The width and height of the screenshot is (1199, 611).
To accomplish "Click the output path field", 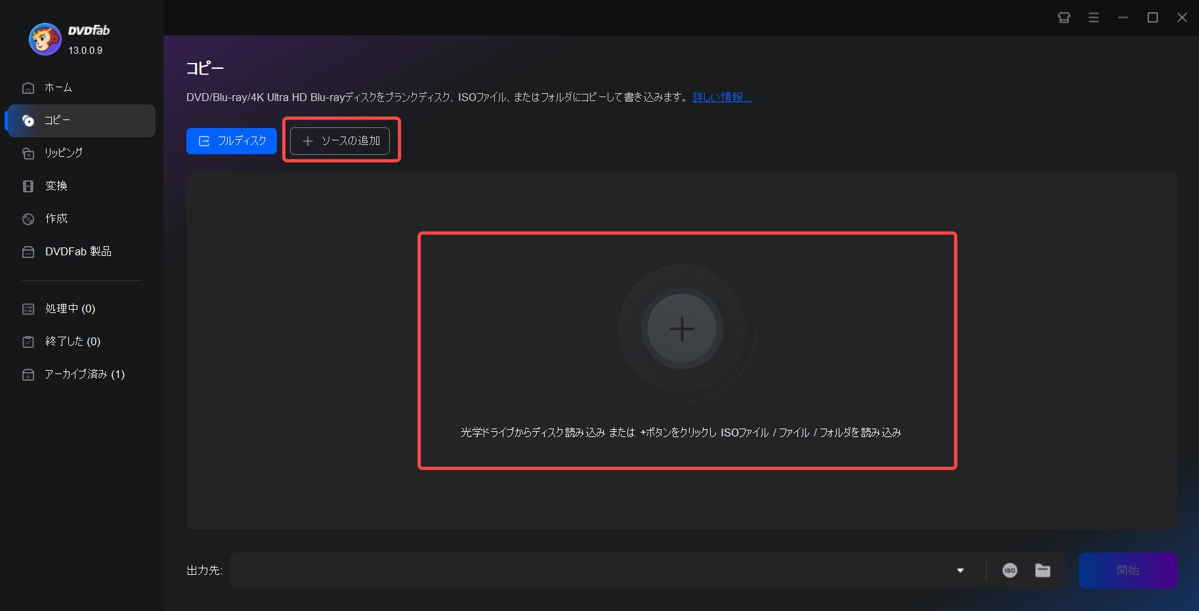I will click(591, 570).
